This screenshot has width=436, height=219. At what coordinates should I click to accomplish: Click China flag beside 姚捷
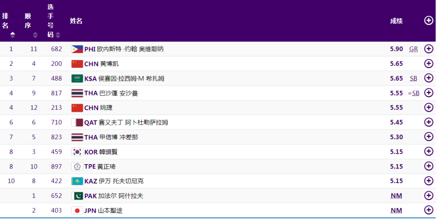[x=77, y=108]
